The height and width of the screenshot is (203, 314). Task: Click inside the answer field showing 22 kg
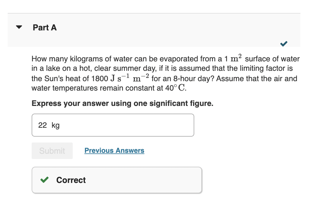113,125
